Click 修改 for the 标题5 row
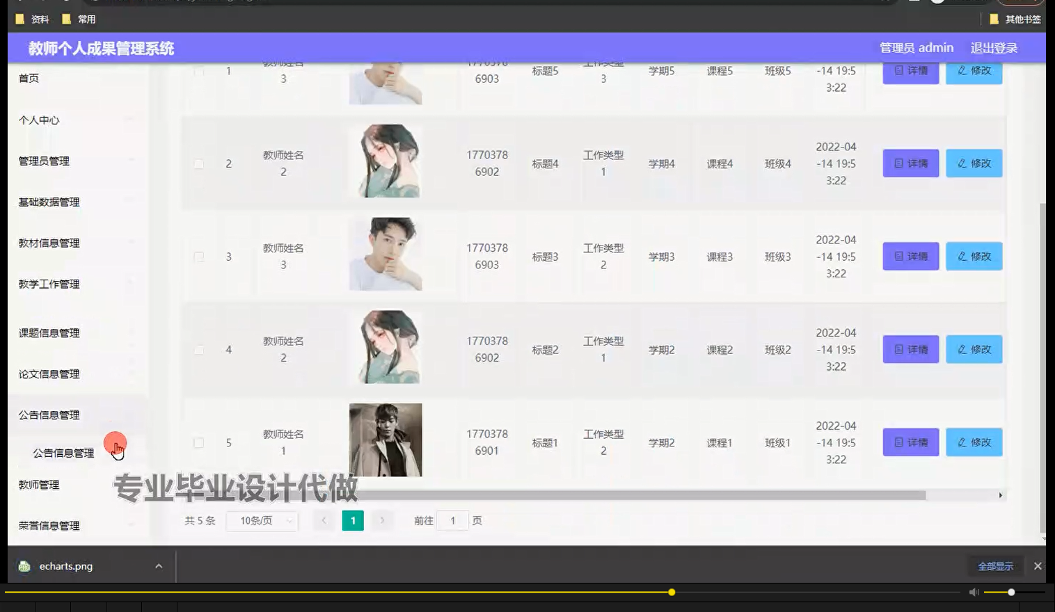 (974, 72)
